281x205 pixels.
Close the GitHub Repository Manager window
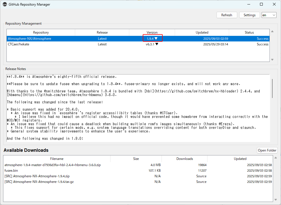click(x=274, y=4)
